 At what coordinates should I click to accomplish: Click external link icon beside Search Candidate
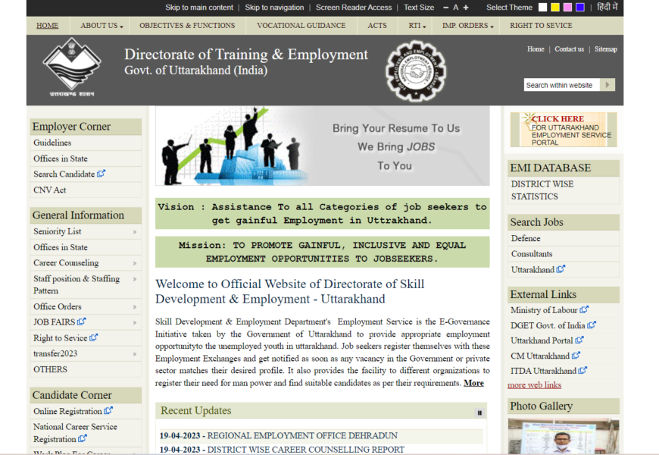[102, 174]
